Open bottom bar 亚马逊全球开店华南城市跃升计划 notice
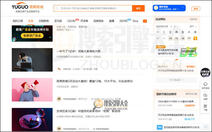This screenshot has width=212, height=132. pos(182,127)
